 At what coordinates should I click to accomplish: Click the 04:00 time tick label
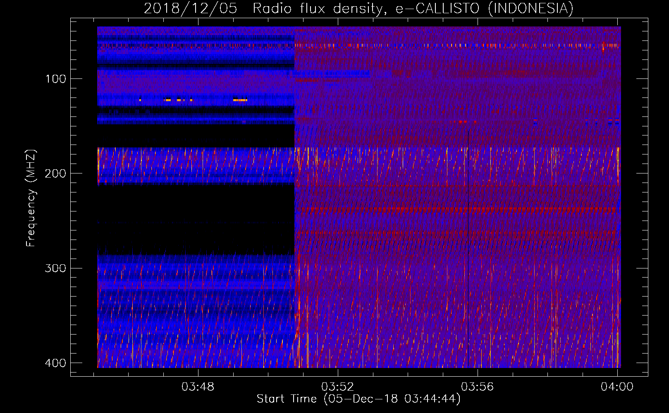(617, 387)
